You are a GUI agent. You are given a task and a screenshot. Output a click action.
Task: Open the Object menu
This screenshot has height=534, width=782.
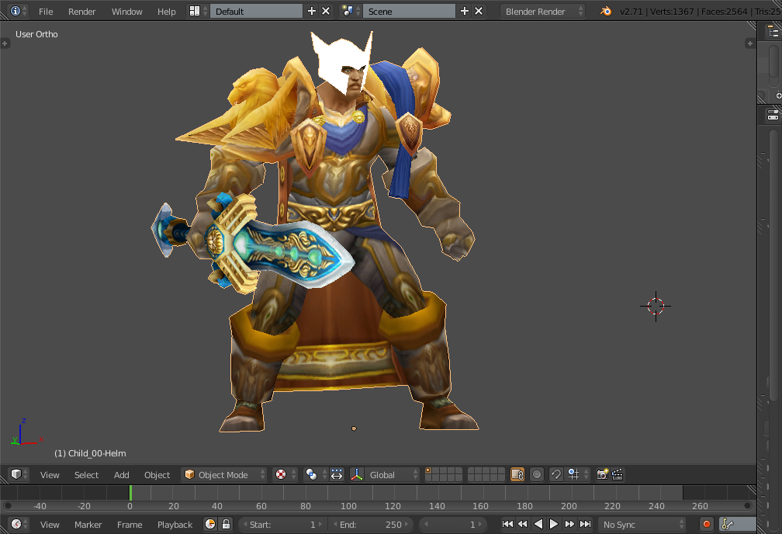coord(157,474)
